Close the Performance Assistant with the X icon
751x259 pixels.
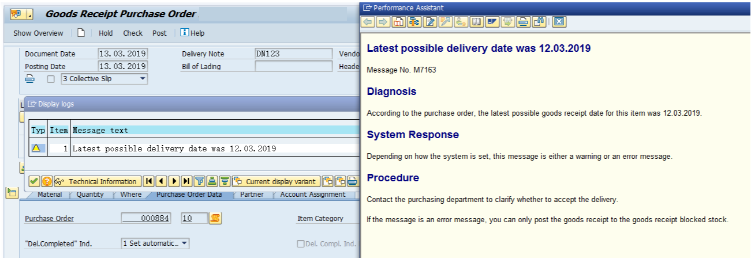coord(558,22)
